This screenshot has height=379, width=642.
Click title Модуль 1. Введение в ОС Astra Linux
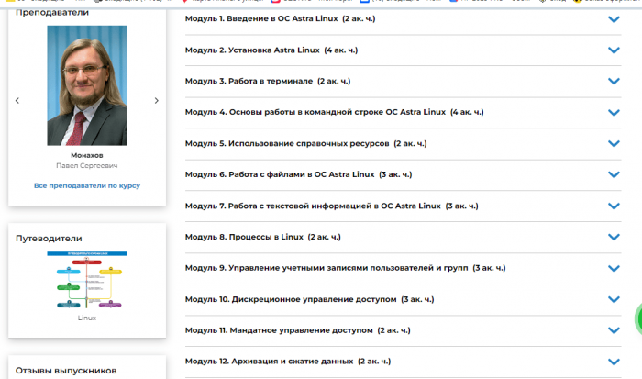point(280,18)
